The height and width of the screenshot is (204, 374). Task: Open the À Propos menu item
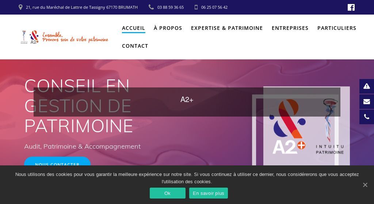pyautogui.click(x=168, y=28)
